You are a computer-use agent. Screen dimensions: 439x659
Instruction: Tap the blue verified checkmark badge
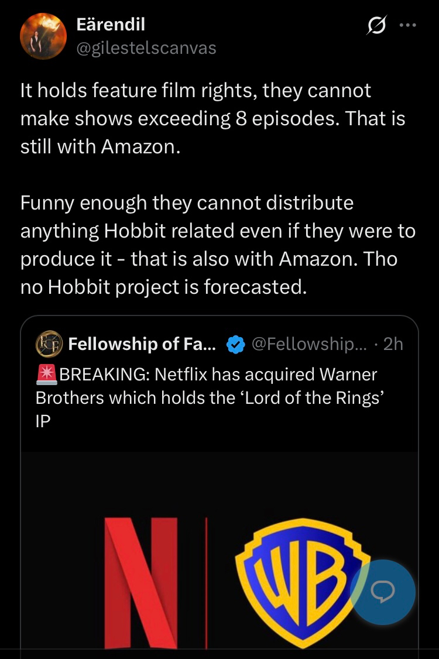235,345
